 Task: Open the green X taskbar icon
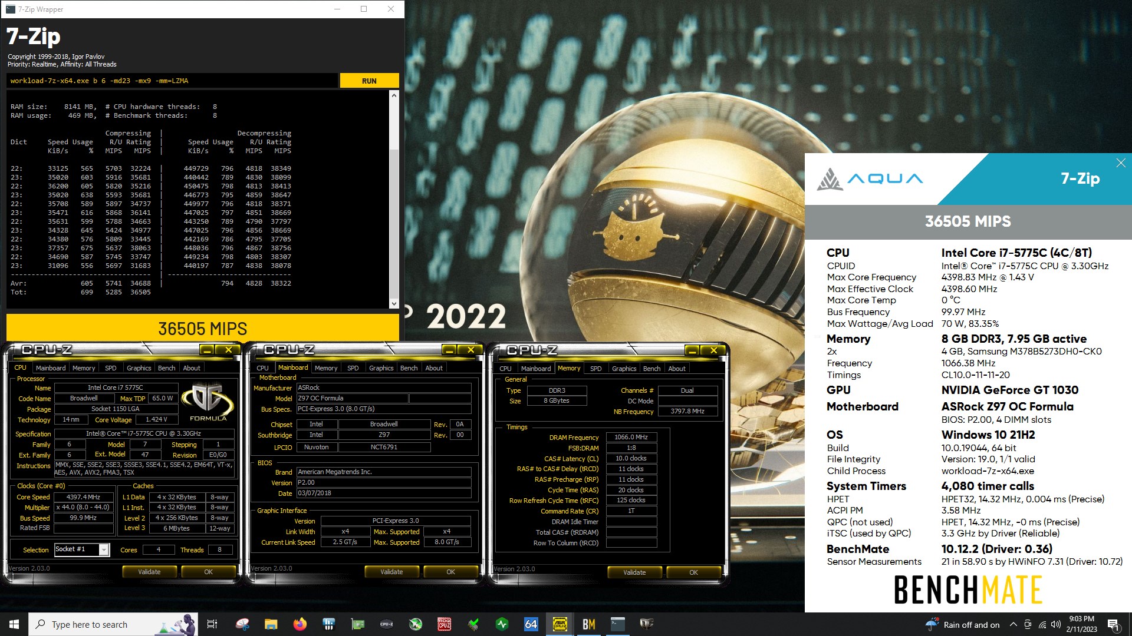pyautogui.click(x=415, y=624)
